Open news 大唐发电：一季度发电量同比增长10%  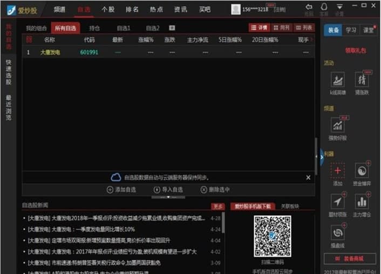(81, 229)
